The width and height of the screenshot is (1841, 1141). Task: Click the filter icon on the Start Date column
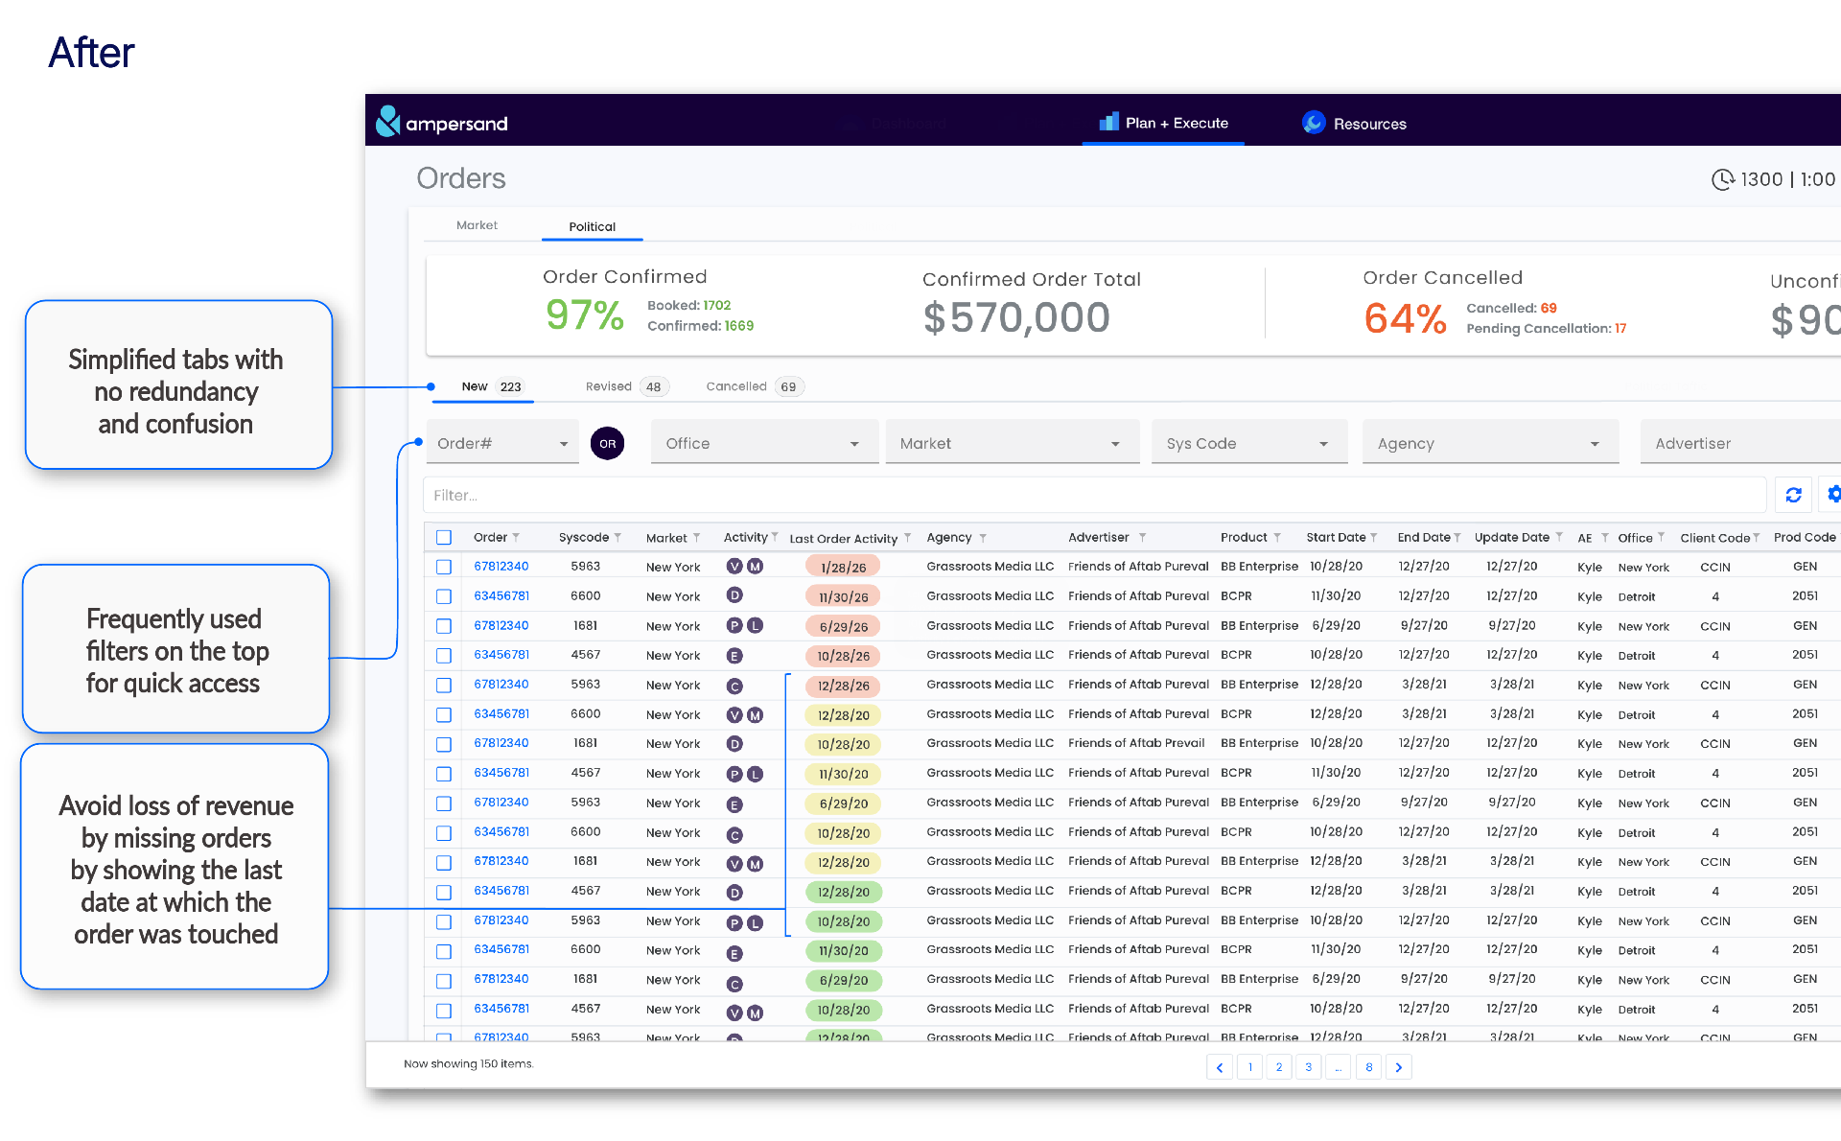point(1374,538)
